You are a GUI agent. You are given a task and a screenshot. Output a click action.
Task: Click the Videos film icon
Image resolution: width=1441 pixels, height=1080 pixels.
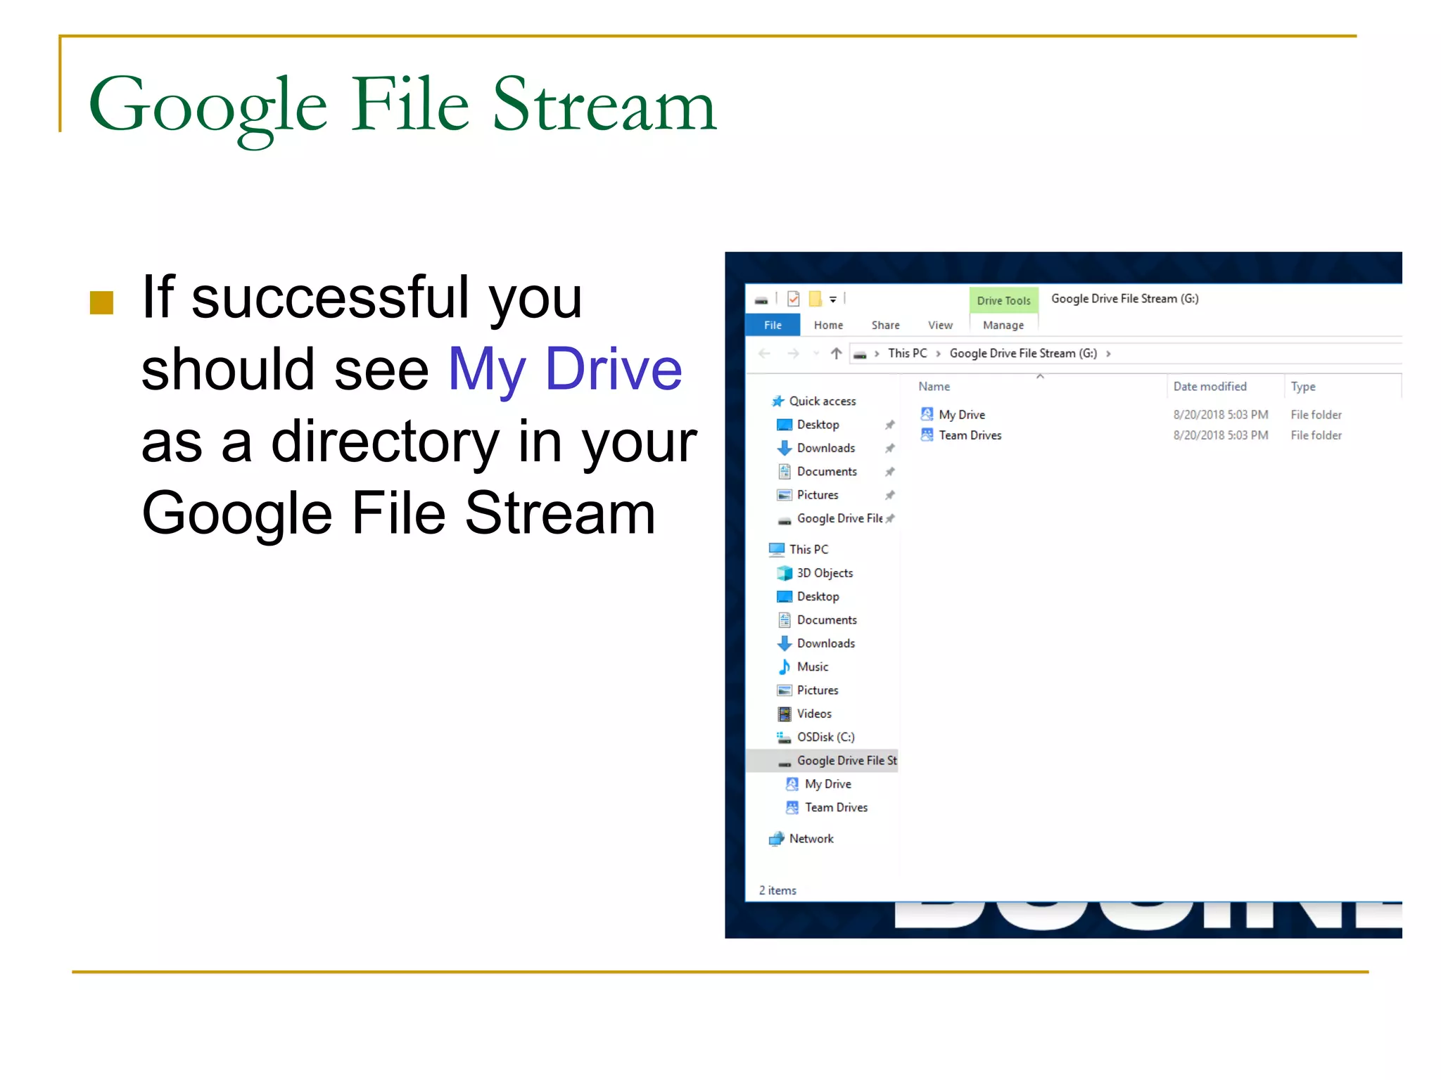(785, 714)
